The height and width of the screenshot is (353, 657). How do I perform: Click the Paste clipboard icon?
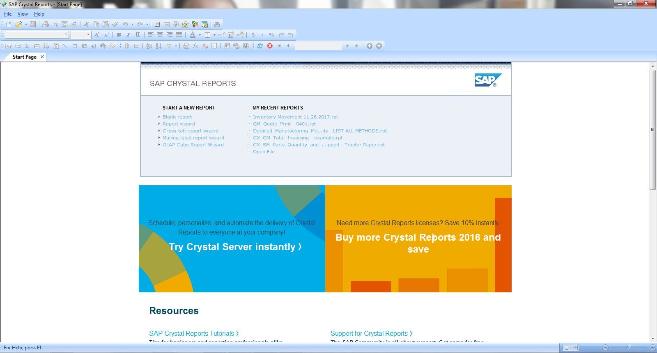click(x=106, y=24)
